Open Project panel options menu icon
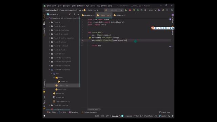The width and height of the screenshot is (217, 122). pos(75,14)
